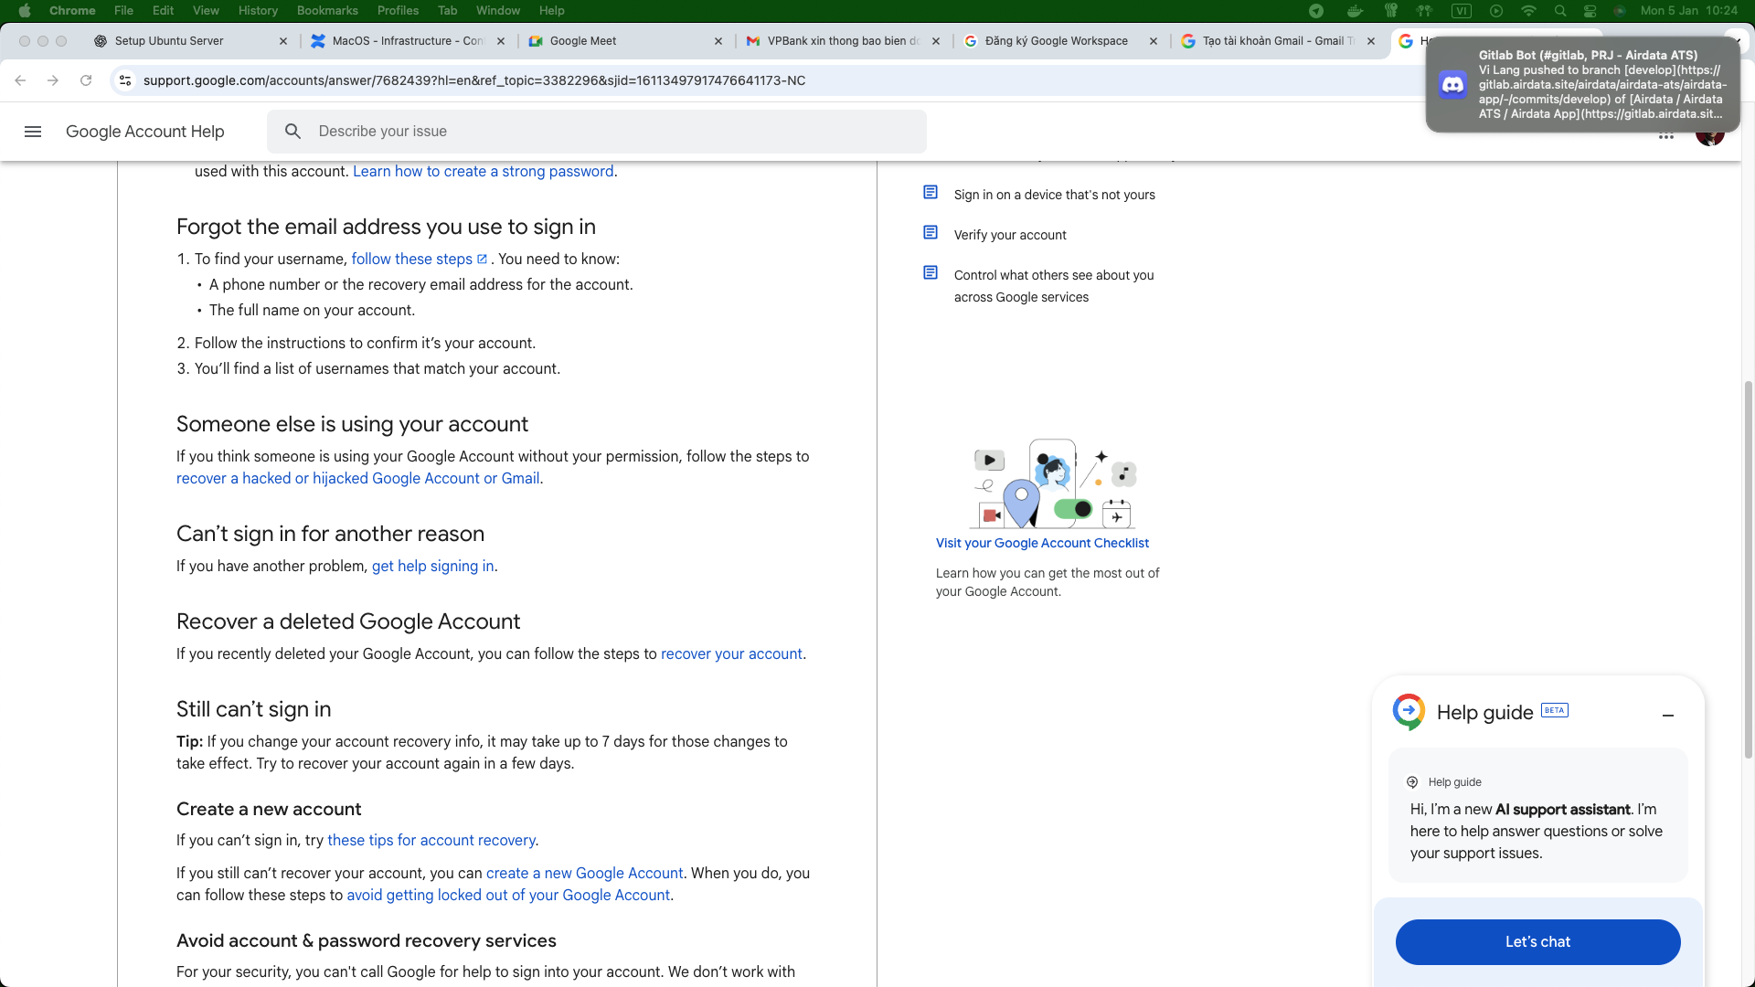Switch to the Google Meet tab
Screen dimensions: 1755x987
[x=583, y=41]
